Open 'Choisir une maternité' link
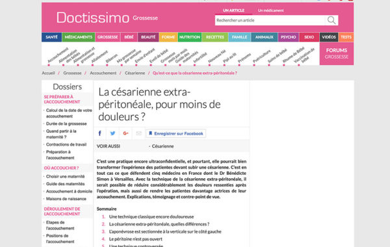Viewport: 390px width, 247px height. tap(65, 176)
